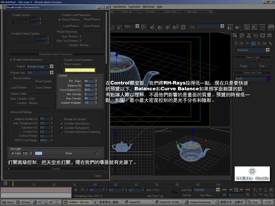275x206 pixels.
Task: Uncheck the Reuse Photons checkbox
Action: click(59, 20)
